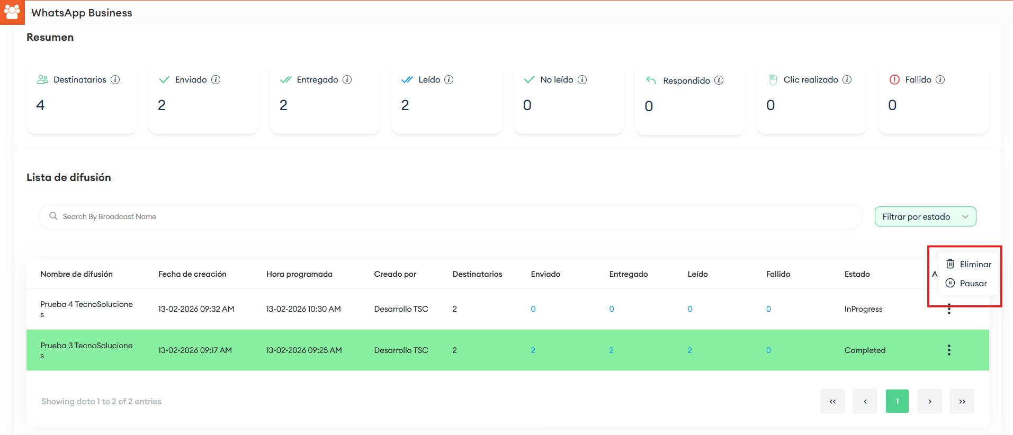Click info icon beside Enviado stat
Screen dimensions: 1013x435
point(216,79)
